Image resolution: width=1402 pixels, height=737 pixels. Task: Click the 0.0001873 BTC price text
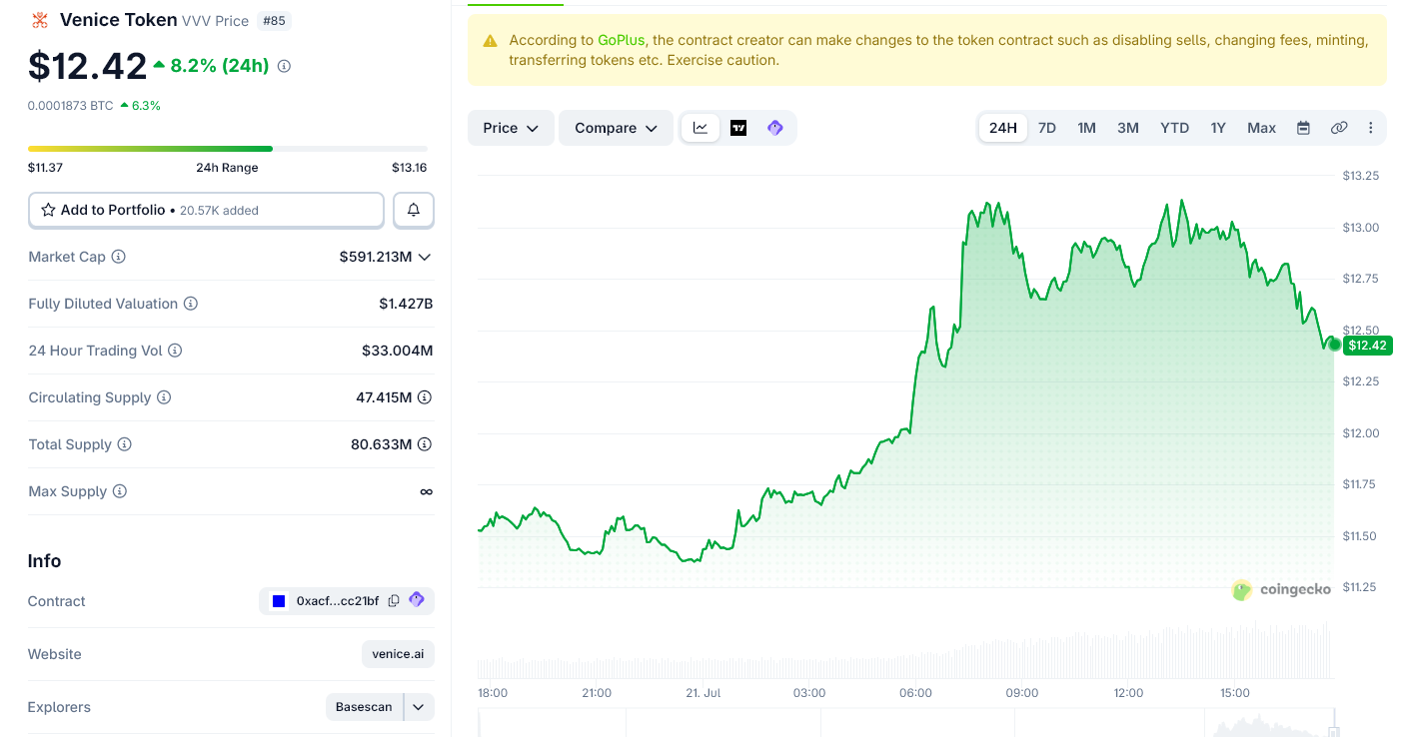click(x=70, y=105)
